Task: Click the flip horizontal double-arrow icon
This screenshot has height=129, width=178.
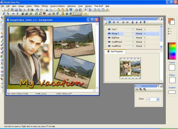Action: [13, 14]
